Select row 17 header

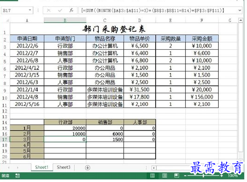click(x=5, y=139)
